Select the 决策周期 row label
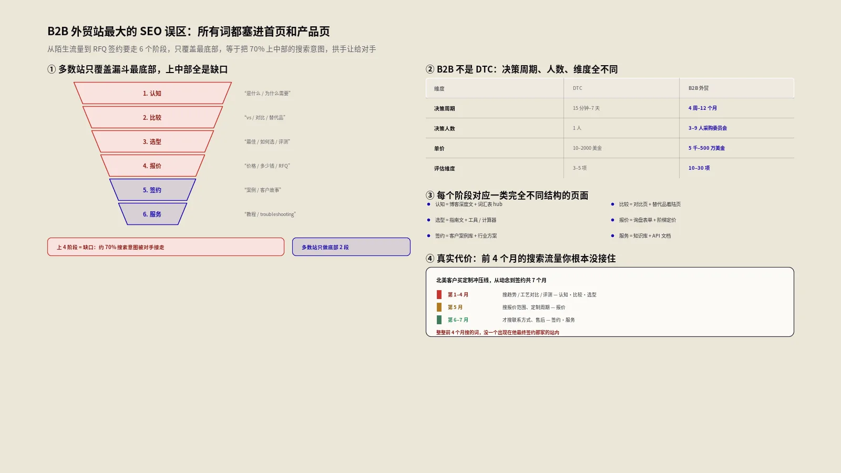This screenshot has width=841, height=473. coord(445,109)
